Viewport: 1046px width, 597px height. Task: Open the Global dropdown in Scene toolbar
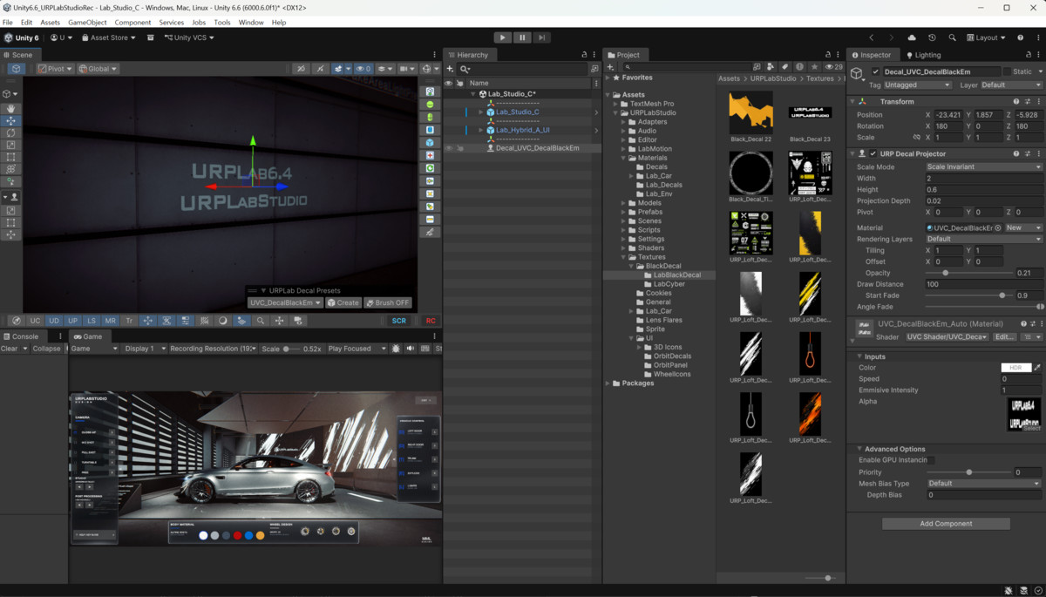click(98, 69)
